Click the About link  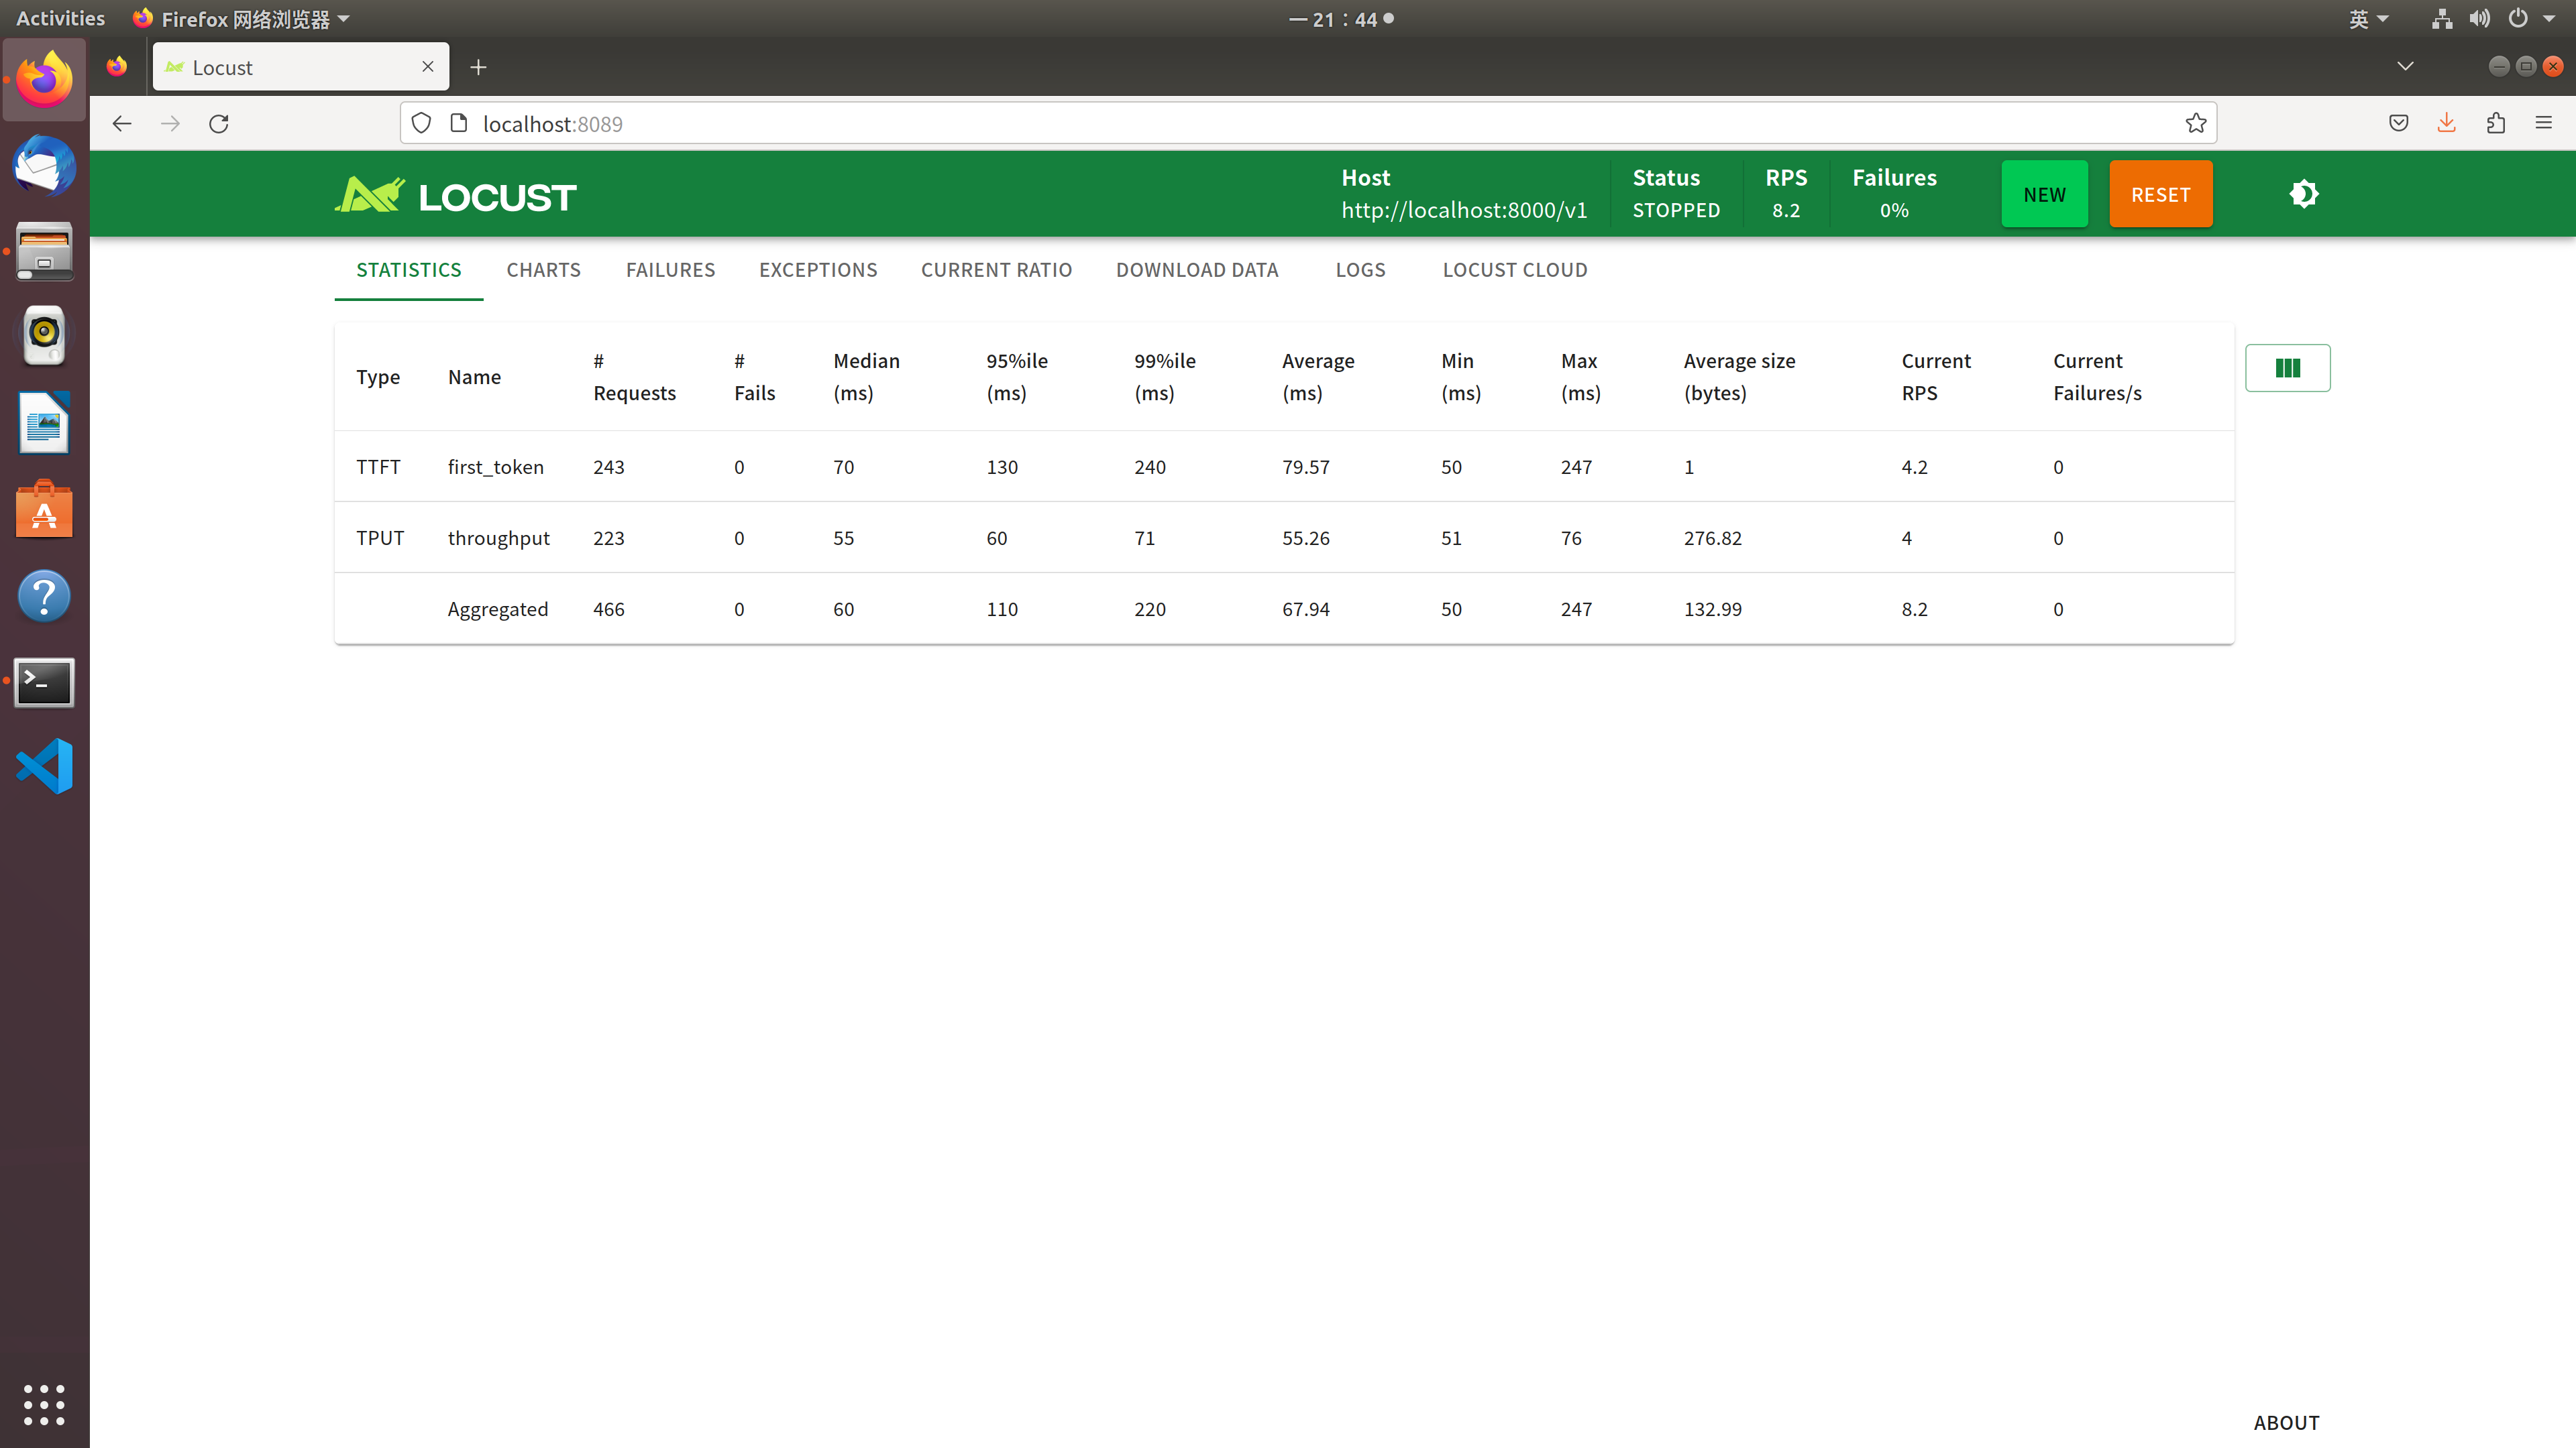2286,1422
